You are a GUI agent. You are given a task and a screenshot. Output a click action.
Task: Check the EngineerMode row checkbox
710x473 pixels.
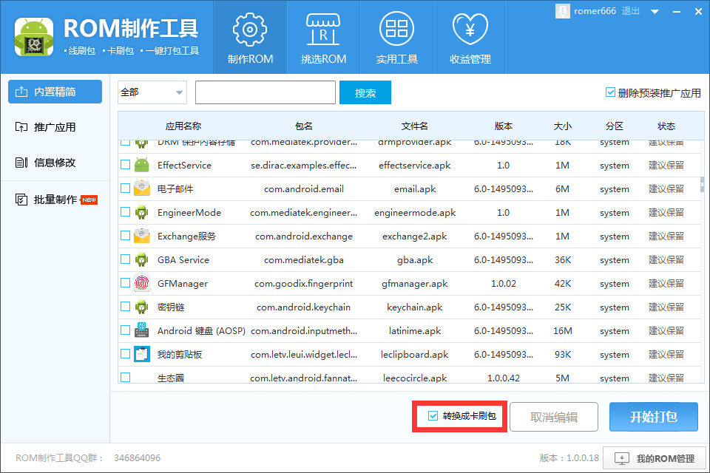126,213
